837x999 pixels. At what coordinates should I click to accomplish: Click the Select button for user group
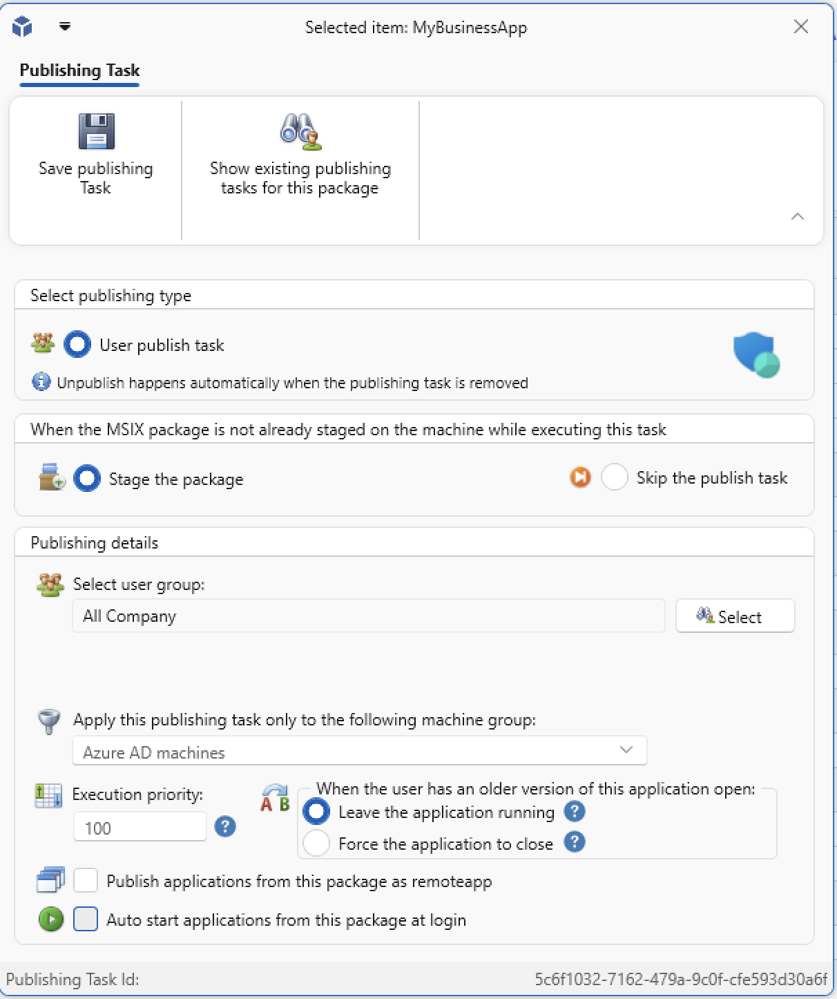pos(735,616)
